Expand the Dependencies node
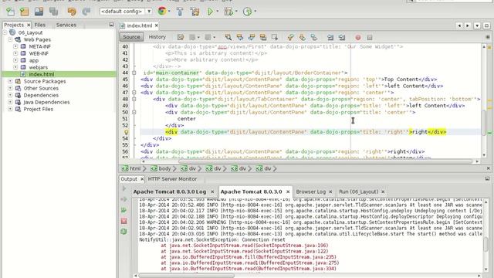This screenshot has width=494, height=278. (x=10, y=95)
